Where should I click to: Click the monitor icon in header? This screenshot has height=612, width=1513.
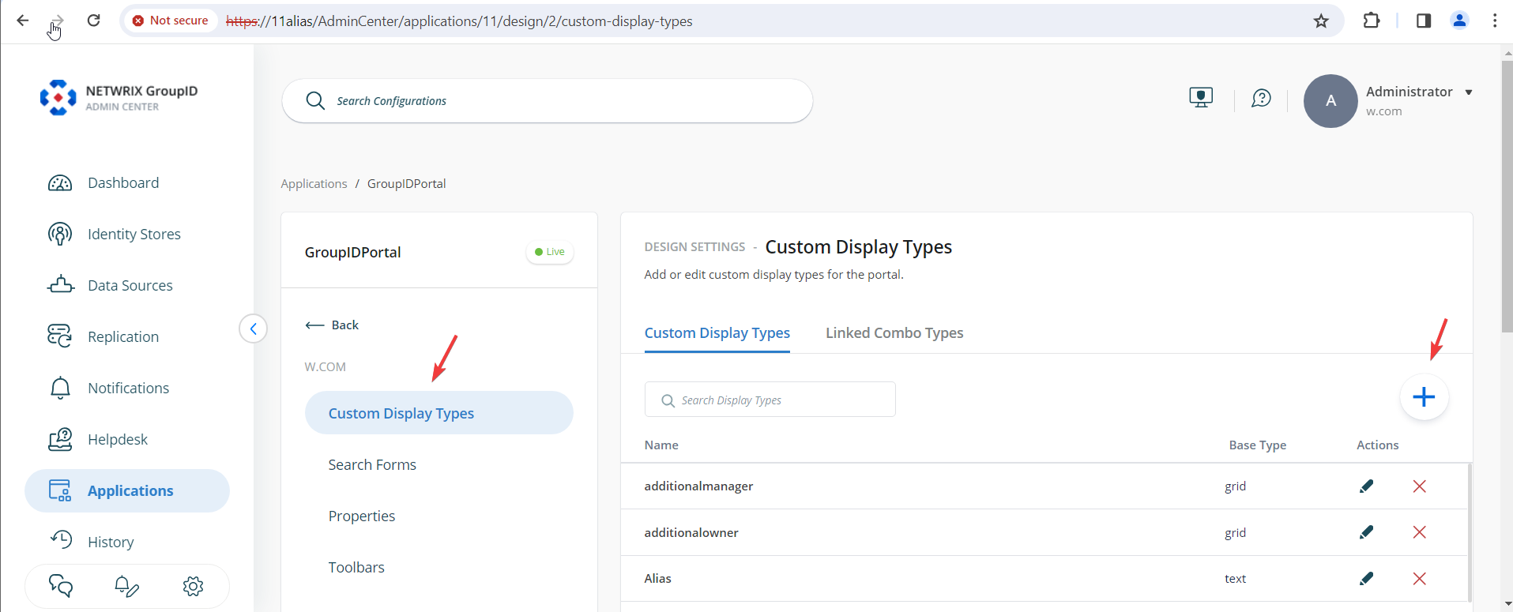(x=1201, y=98)
